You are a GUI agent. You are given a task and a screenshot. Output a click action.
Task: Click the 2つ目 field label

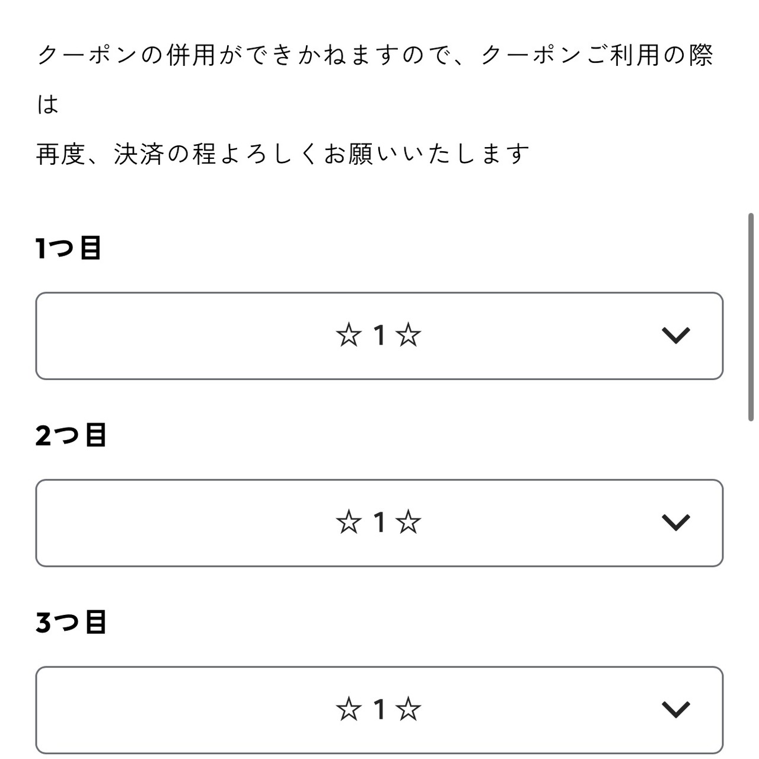71,435
